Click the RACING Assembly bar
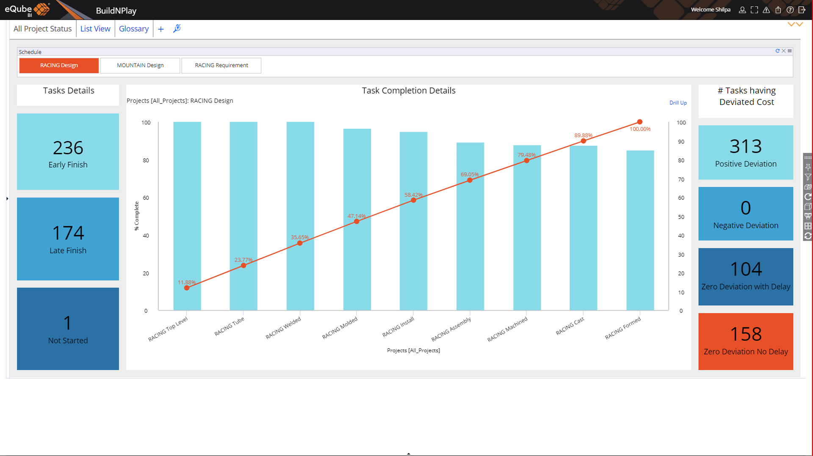813x456 pixels. pos(470,227)
